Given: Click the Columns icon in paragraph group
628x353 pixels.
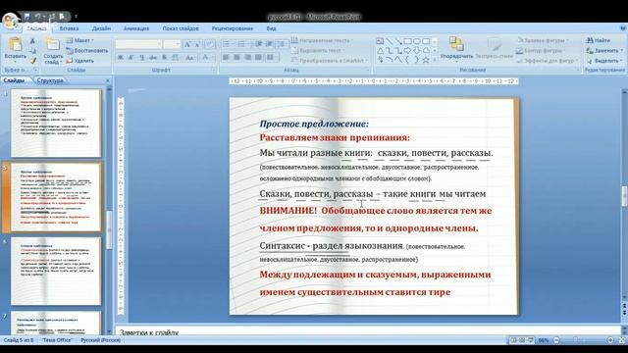Looking at the screenshot, I should pos(272,58).
